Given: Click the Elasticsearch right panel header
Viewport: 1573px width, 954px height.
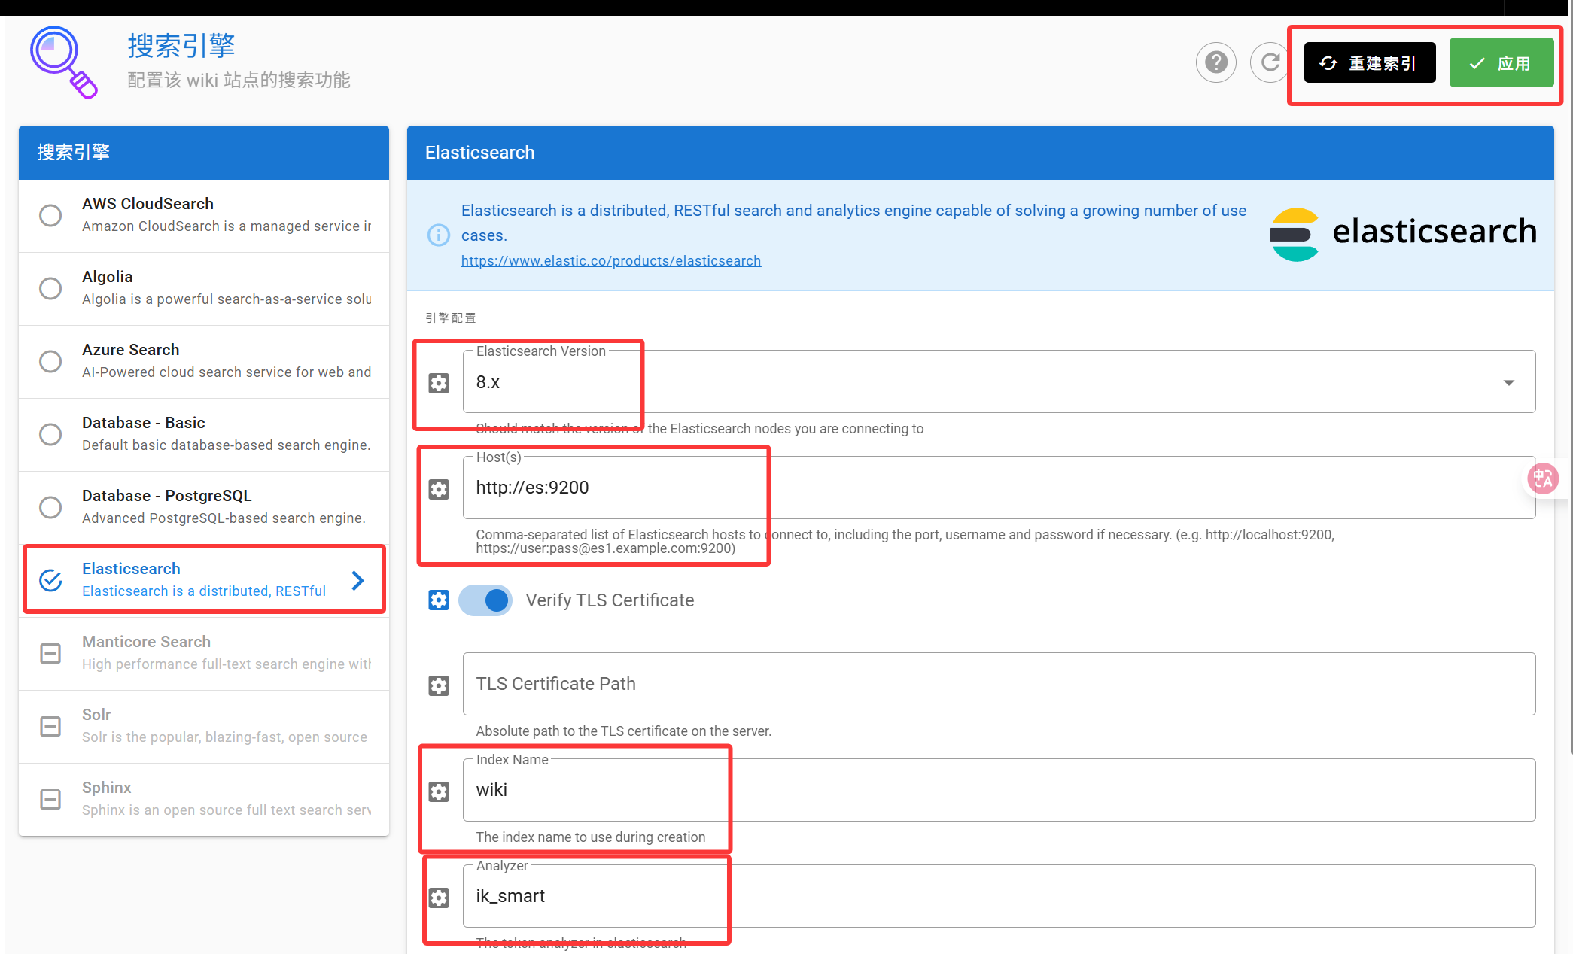Looking at the screenshot, I should click(981, 153).
